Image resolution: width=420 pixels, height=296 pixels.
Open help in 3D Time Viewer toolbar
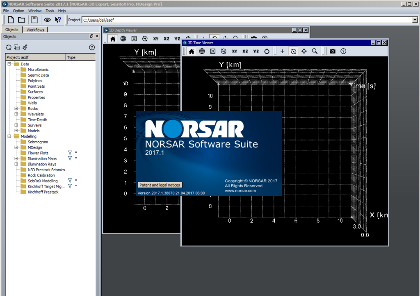point(343,51)
